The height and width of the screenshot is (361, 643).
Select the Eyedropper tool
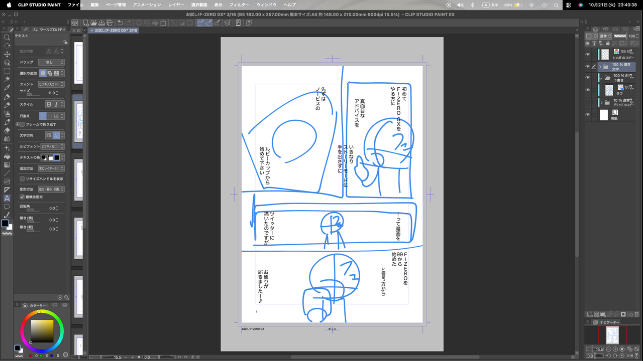tap(7, 88)
